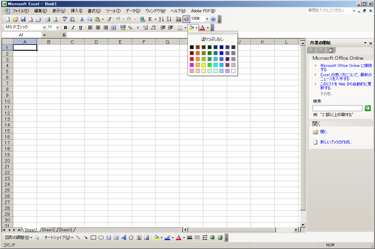
Task: Click the Save icon in the toolbar
Action: point(23,19)
